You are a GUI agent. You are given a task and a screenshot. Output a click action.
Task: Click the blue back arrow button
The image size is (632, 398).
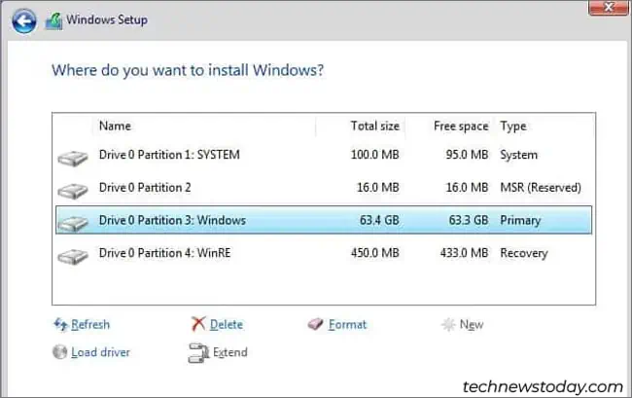tap(23, 20)
